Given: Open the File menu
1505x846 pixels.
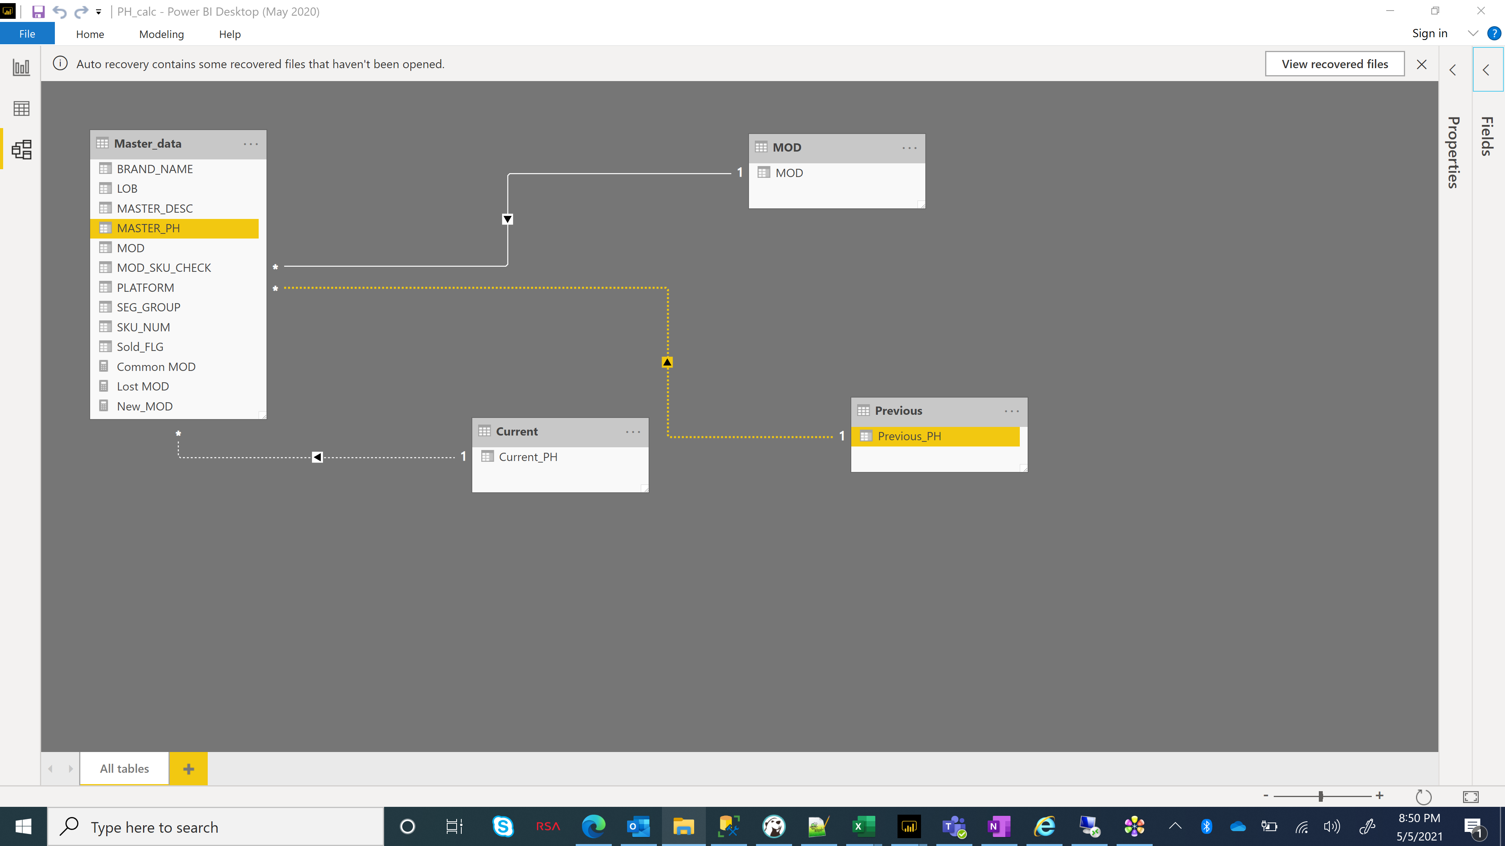Looking at the screenshot, I should [x=27, y=34].
